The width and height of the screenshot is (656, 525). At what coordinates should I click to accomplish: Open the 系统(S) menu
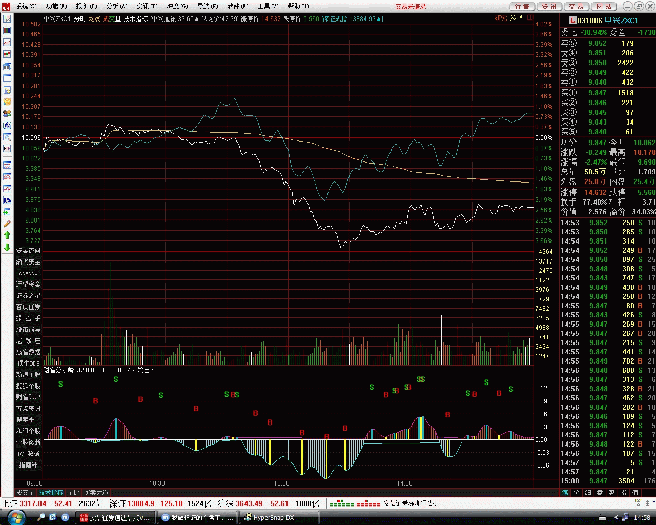click(x=26, y=6)
